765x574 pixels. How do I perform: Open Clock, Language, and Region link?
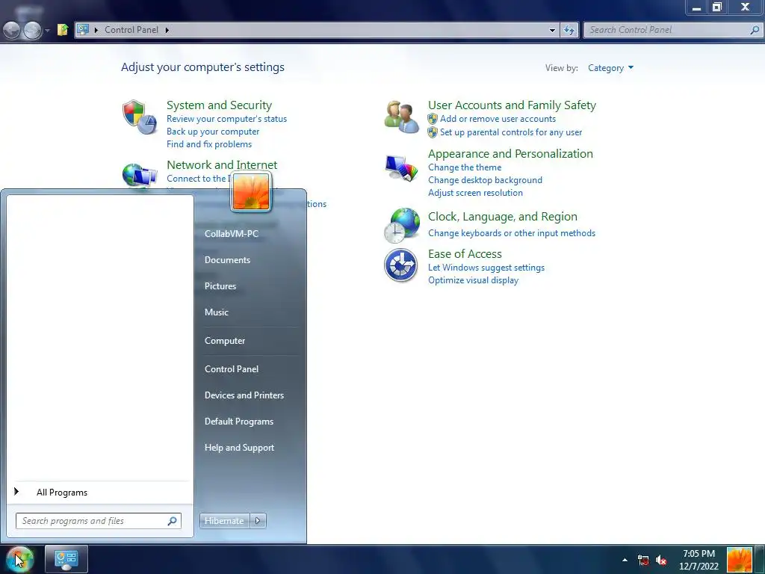[x=503, y=217]
